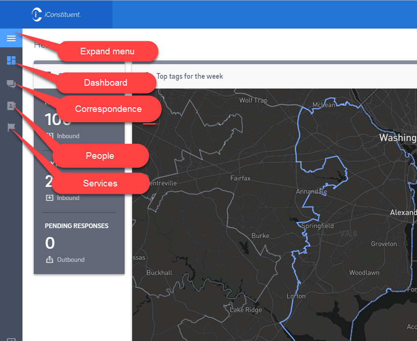Viewport: 417px width, 341px height.
Task: Click the 'Burke' label on the map
Action: tap(261, 236)
